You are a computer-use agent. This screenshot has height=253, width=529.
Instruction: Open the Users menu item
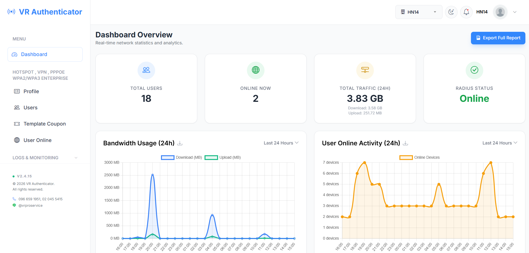pos(30,108)
